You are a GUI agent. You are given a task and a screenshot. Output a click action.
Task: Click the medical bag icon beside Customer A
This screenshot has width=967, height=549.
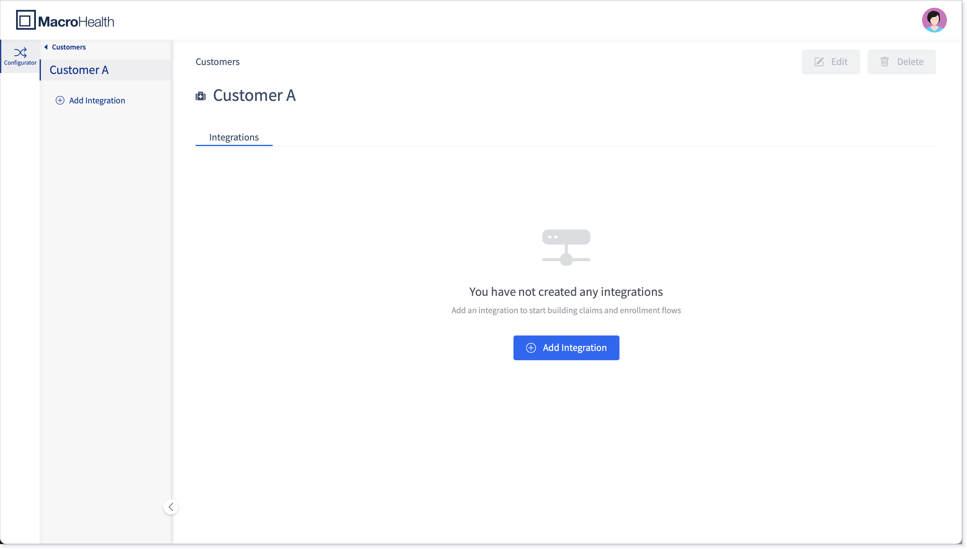pyautogui.click(x=201, y=96)
